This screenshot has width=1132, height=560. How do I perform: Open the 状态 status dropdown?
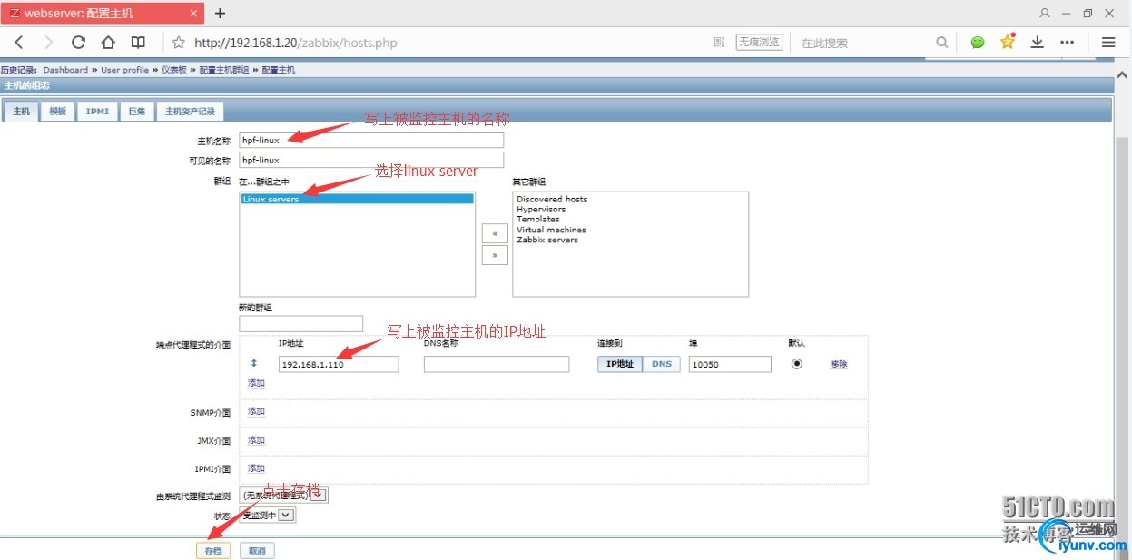pos(268,515)
